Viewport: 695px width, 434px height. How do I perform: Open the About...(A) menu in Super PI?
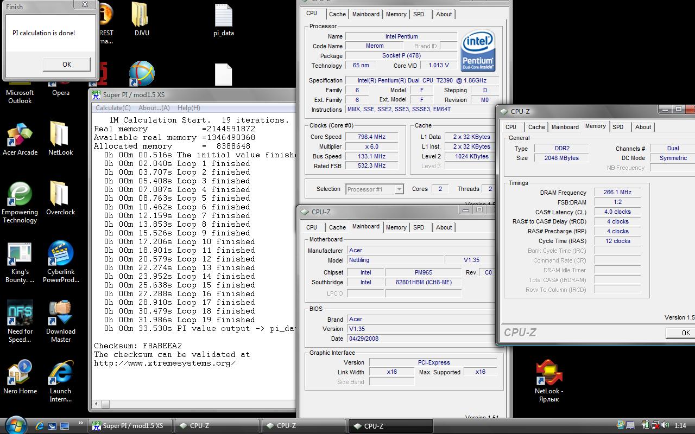point(154,107)
